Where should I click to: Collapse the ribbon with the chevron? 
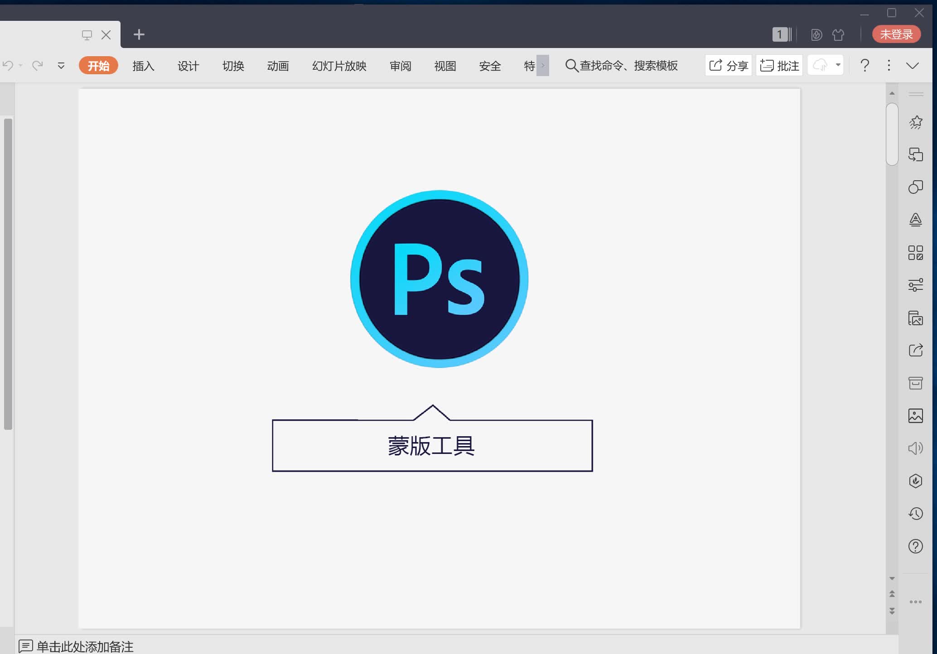[912, 66]
